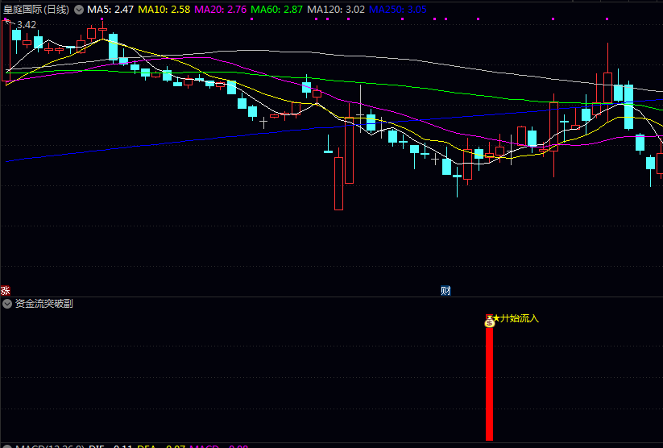This screenshot has width=663, height=448.
Task: Click the 3.42 high price annotation
Action: [26, 25]
